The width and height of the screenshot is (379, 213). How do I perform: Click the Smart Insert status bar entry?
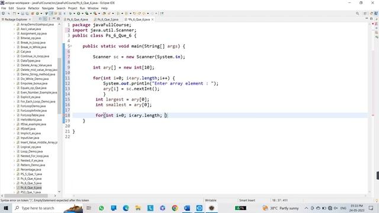click(247, 200)
